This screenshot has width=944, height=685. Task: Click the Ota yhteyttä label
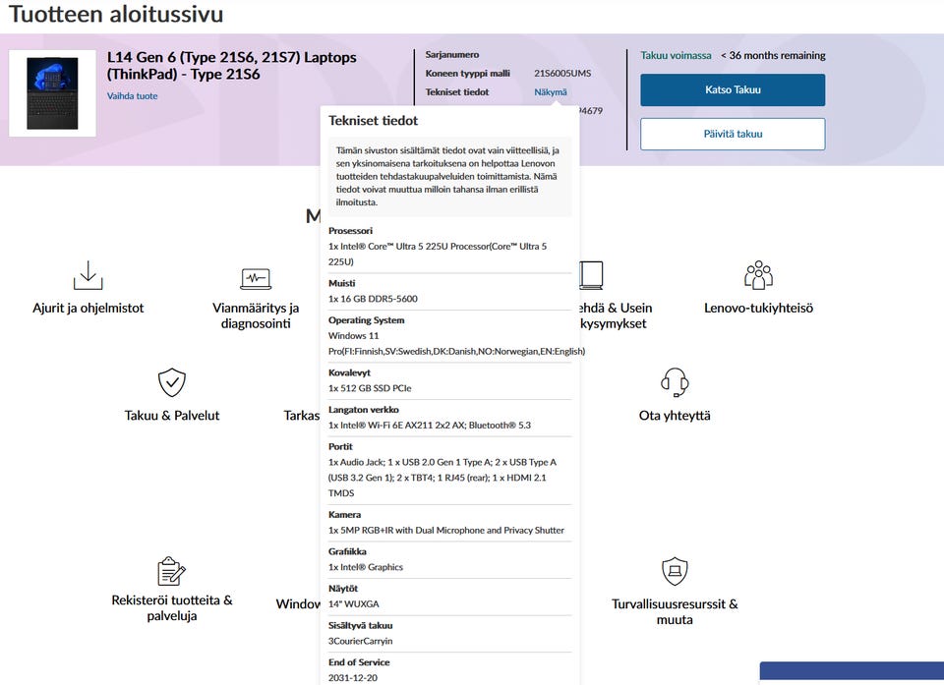pos(675,416)
